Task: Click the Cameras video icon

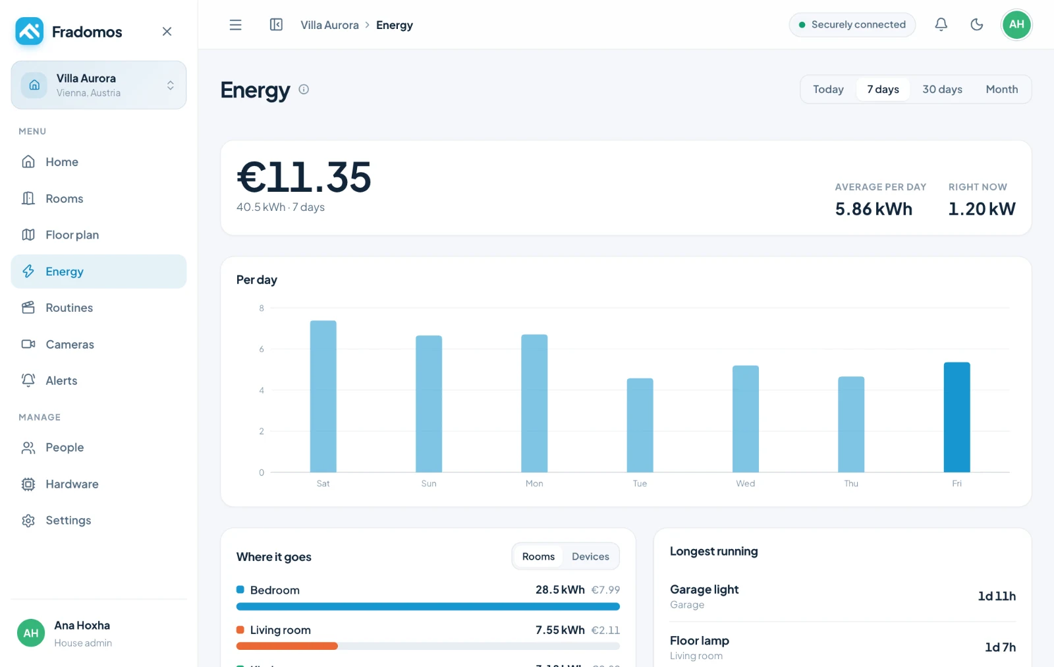Action: pyautogui.click(x=28, y=344)
